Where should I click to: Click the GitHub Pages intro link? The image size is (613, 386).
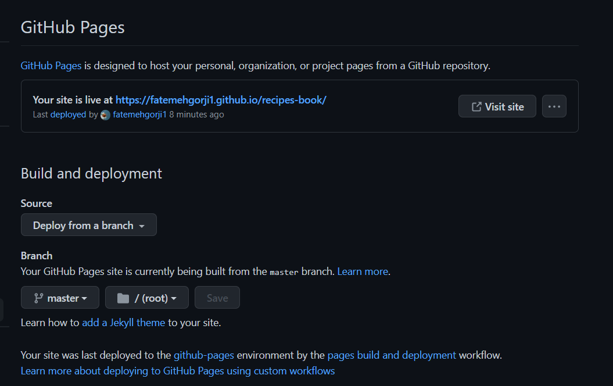[x=51, y=66]
